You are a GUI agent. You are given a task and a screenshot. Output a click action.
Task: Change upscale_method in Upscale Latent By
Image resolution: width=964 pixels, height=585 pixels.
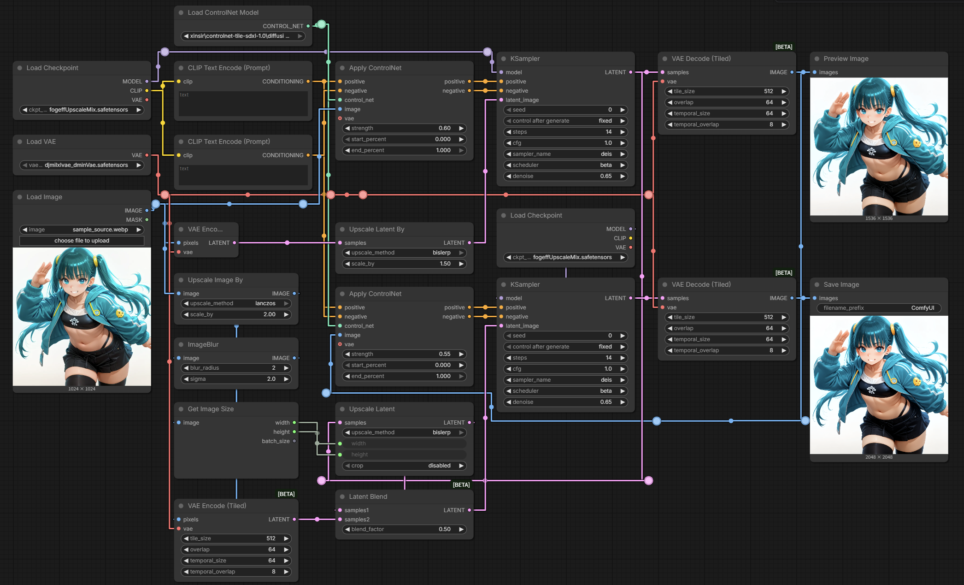point(405,253)
